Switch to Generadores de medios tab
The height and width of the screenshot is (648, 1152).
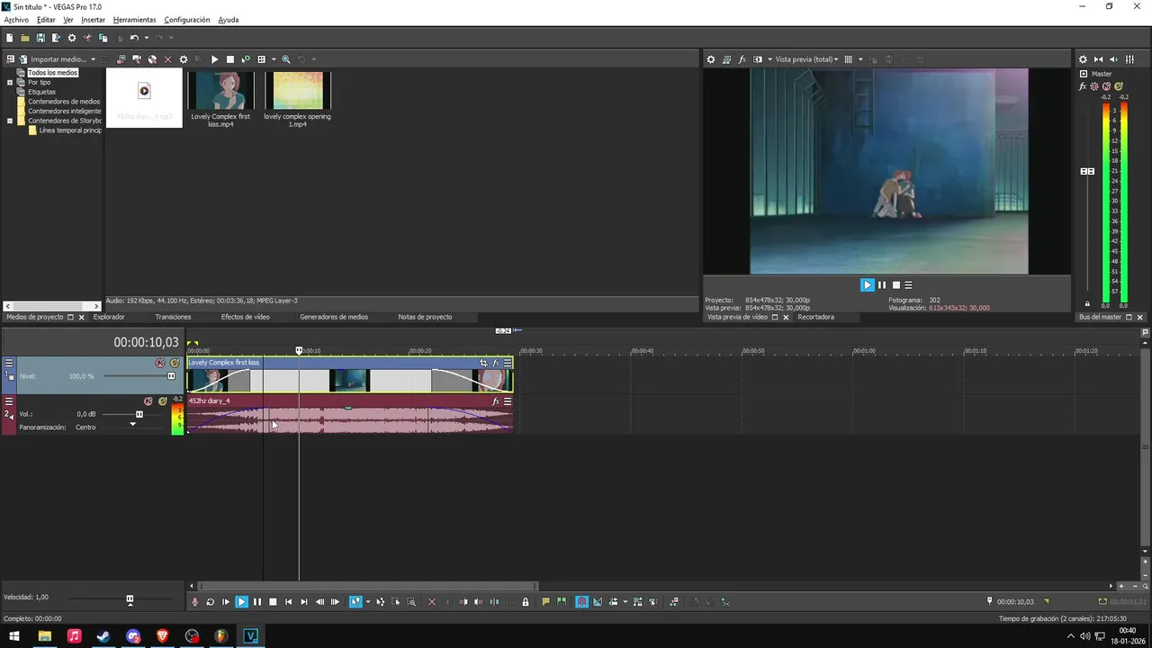pyautogui.click(x=334, y=317)
